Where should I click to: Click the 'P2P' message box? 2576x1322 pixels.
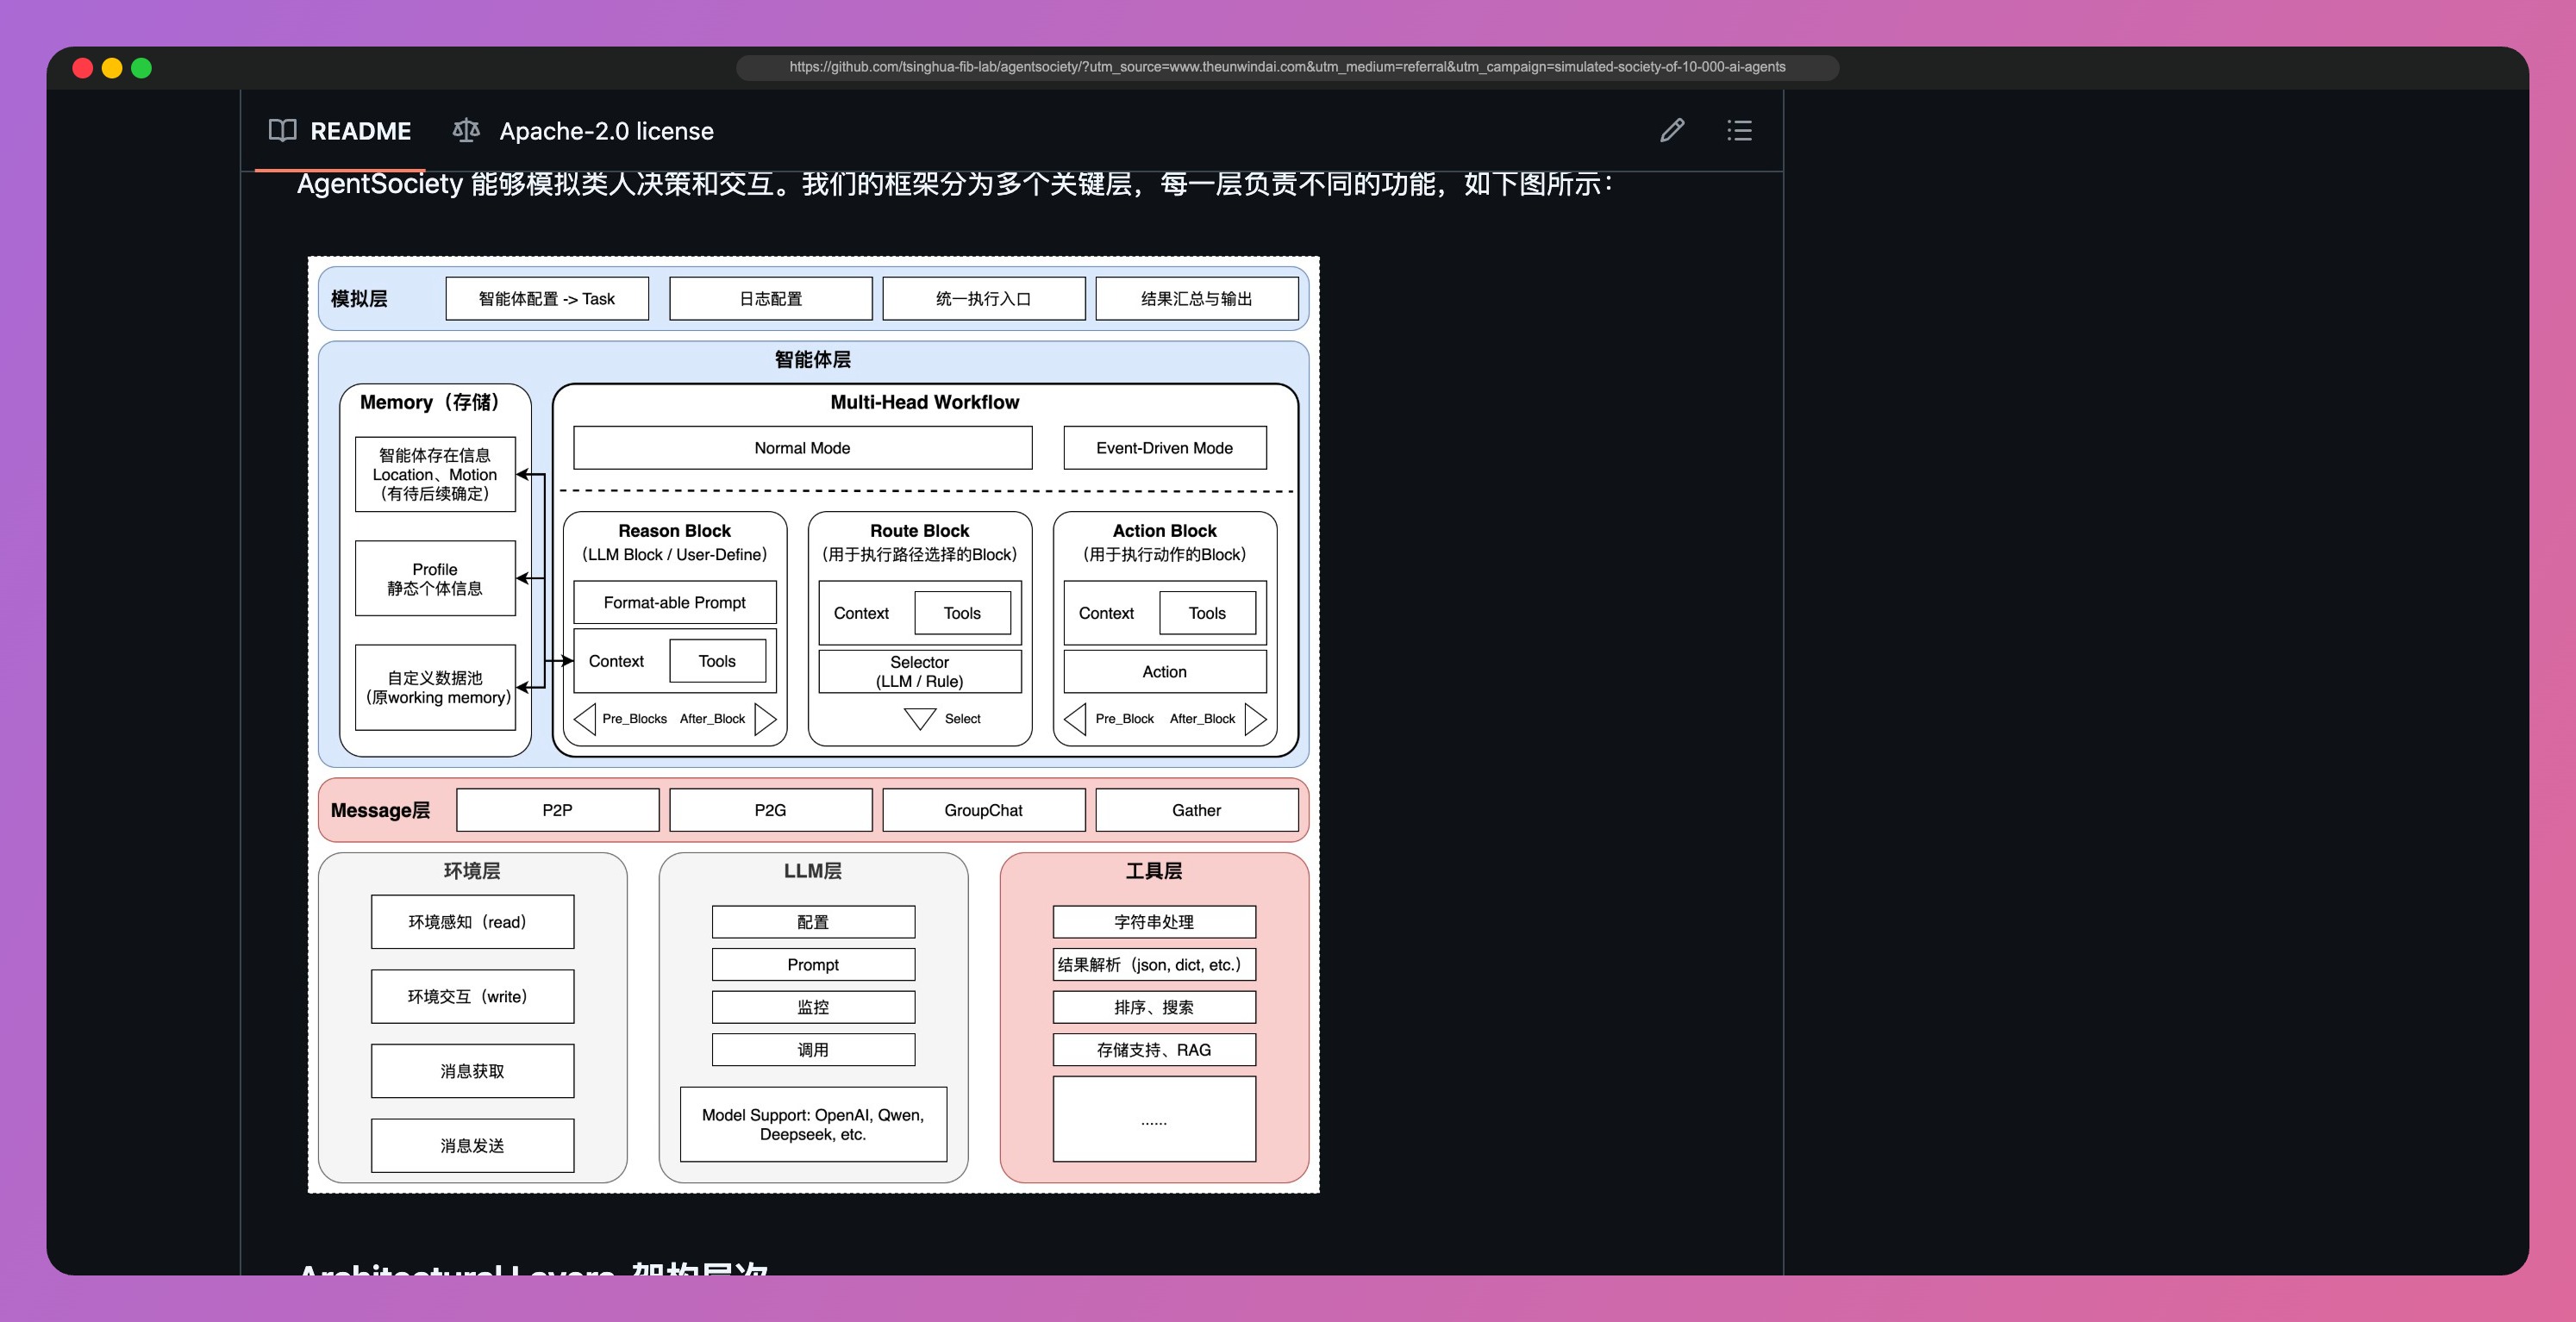point(558,810)
